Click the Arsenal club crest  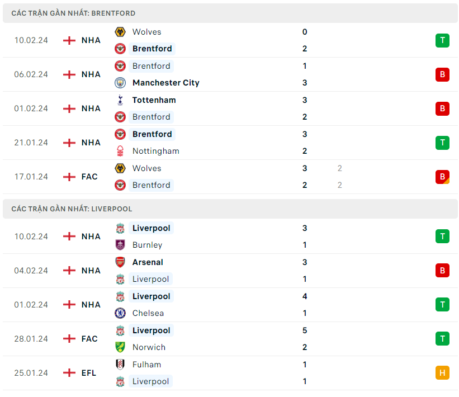coord(120,262)
